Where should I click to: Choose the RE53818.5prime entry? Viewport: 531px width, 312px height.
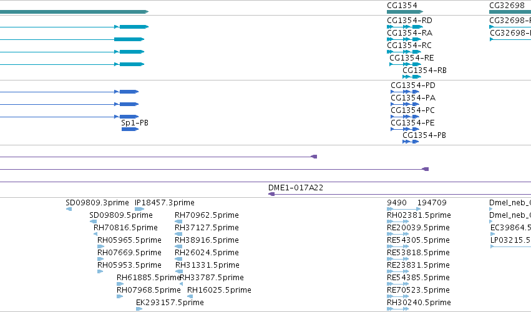418,253
